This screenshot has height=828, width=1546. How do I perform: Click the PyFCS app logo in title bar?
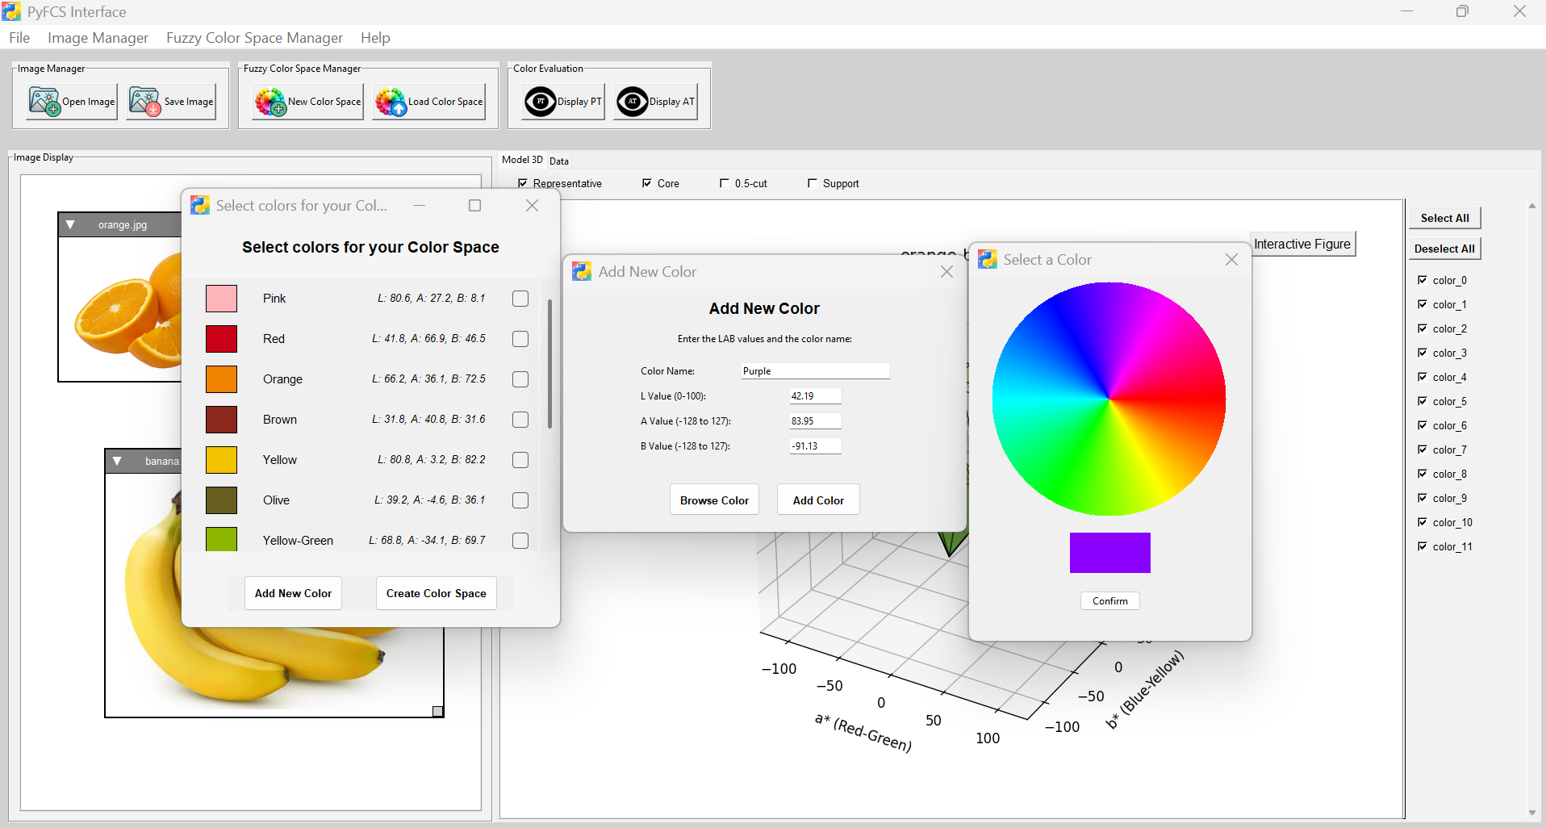(x=11, y=11)
